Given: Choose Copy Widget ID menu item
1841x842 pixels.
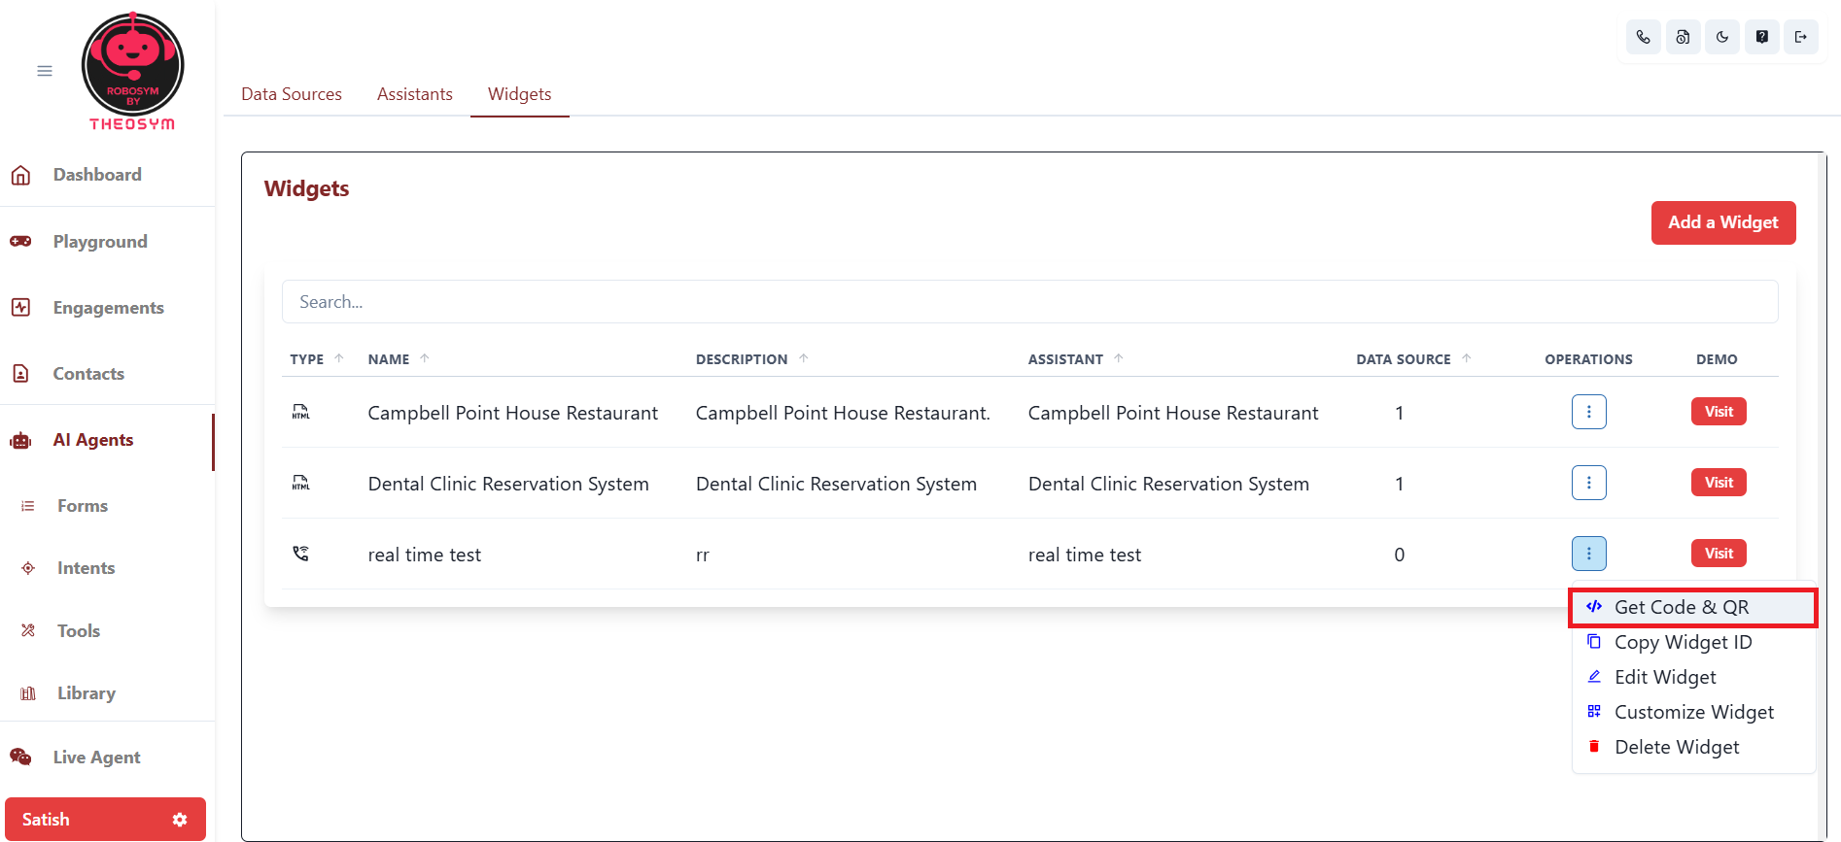Looking at the screenshot, I should click(x=1692, y=642).
